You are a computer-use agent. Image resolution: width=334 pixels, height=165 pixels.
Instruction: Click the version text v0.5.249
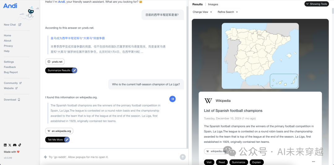[x=7, y=158]
